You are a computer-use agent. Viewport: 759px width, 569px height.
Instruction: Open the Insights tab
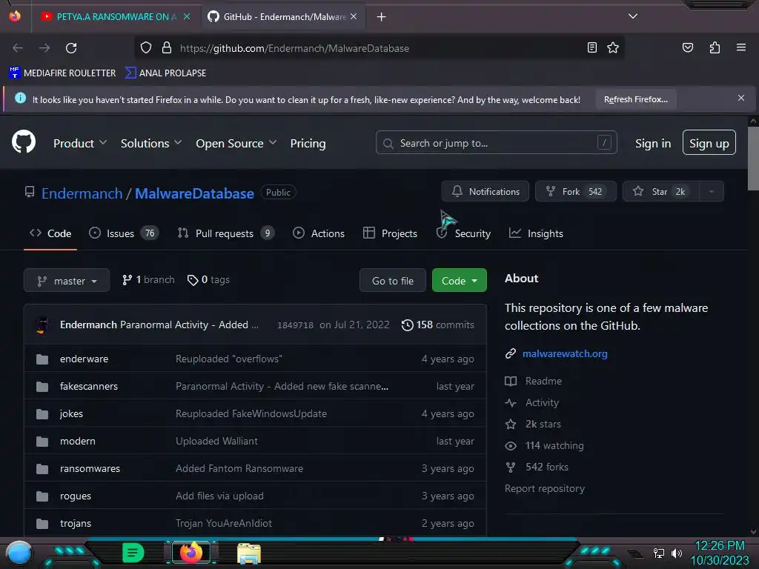point(536,233)
